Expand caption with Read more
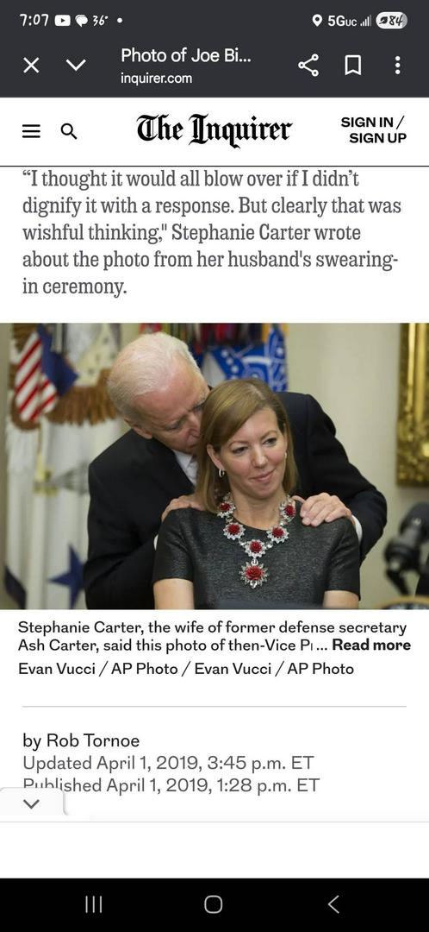The width and height of the screenshot is (429, 932). pyautogui.click(x=371, y=645)
